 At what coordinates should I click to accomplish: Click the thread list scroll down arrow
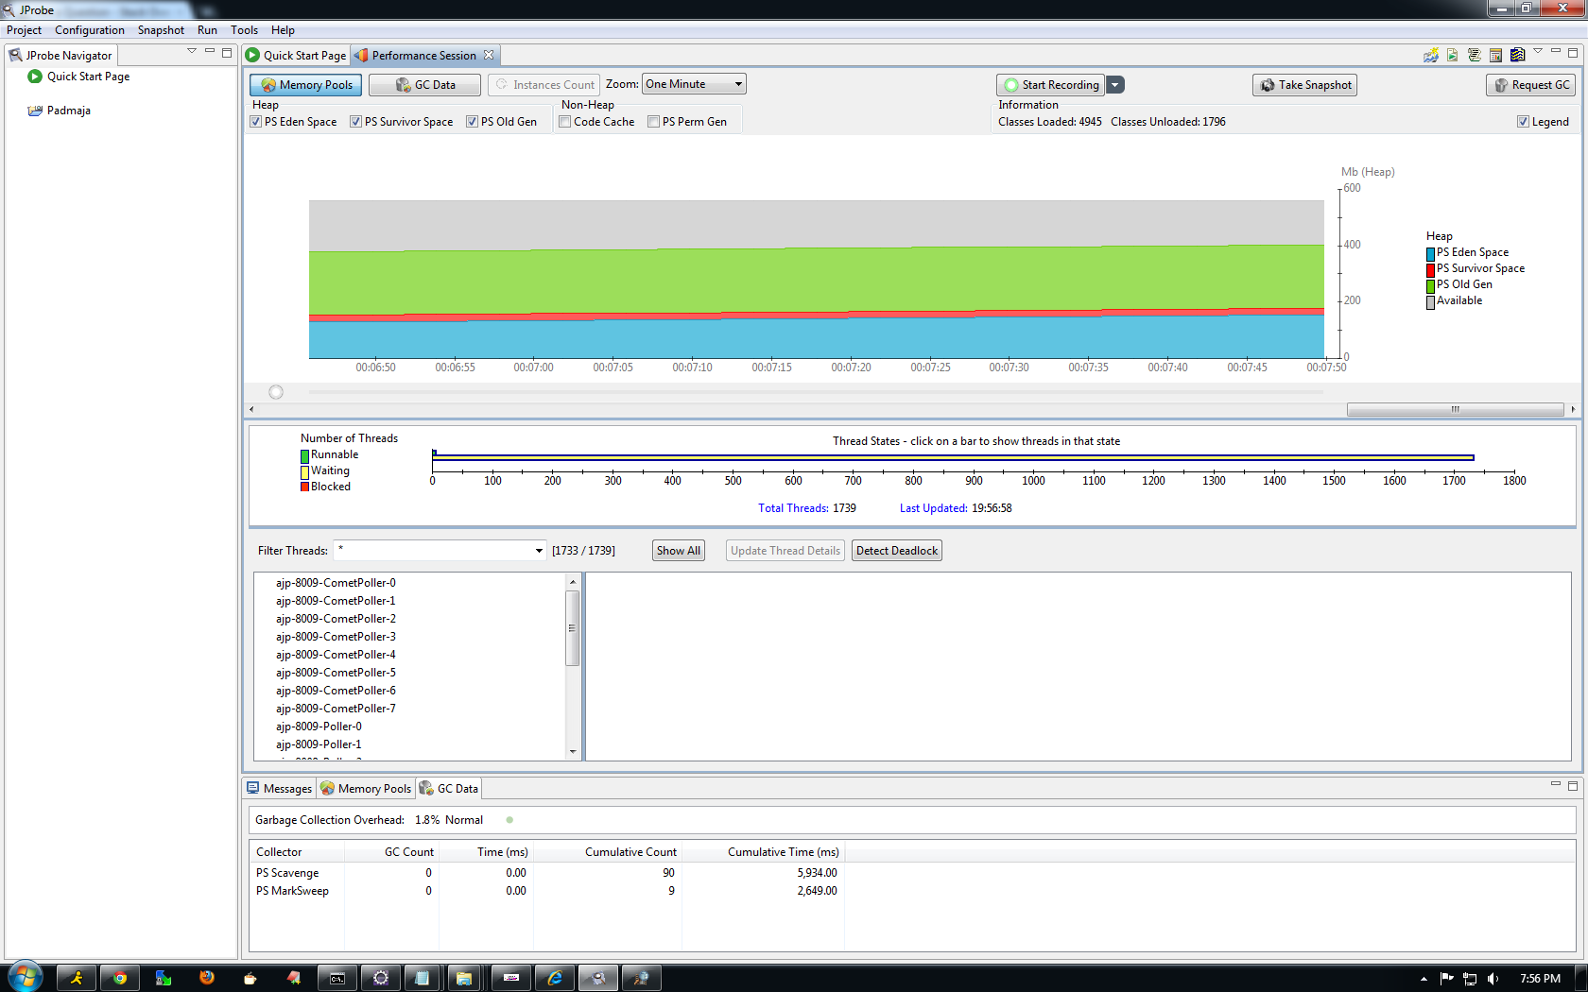[573, 752]
